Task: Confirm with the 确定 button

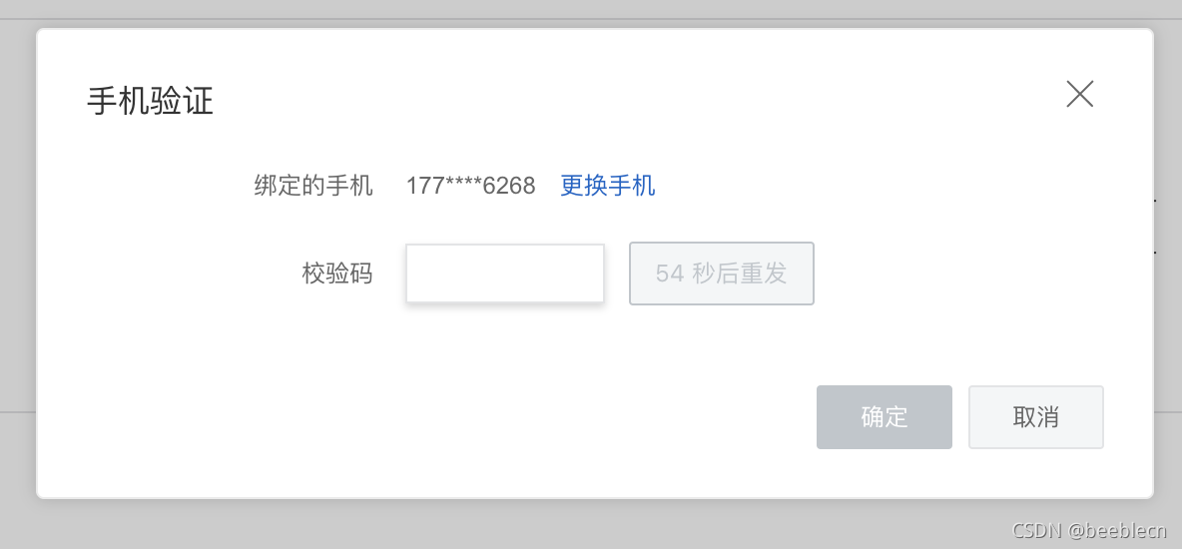Action: 885,417
